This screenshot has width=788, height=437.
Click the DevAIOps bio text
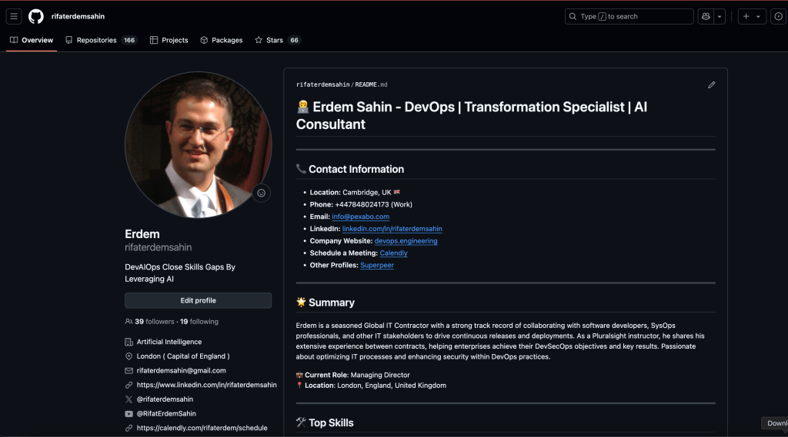click(x=180, y=273)
